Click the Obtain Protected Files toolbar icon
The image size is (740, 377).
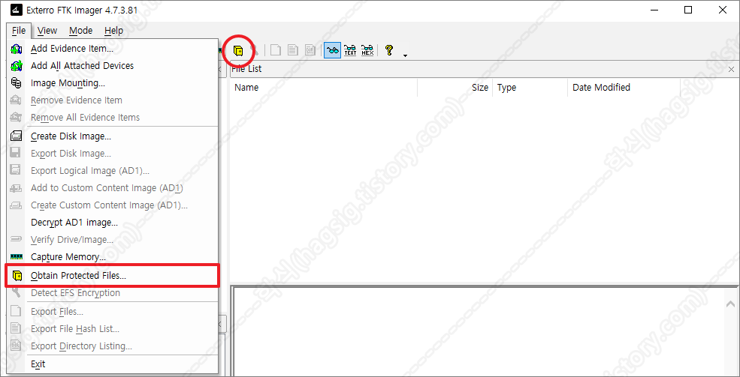tap(238, 50)
